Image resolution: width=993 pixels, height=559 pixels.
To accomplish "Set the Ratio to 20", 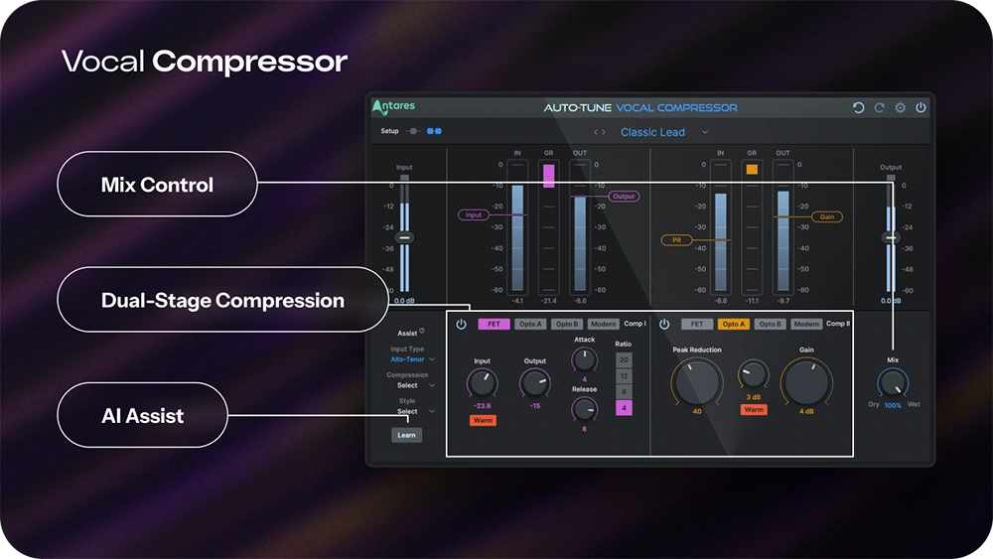I will tap(624, 360).
